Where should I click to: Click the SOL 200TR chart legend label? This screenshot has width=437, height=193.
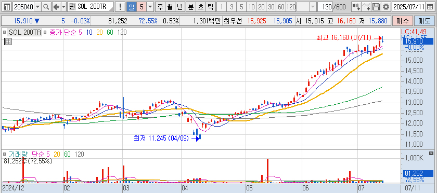(x=24, y=32)
